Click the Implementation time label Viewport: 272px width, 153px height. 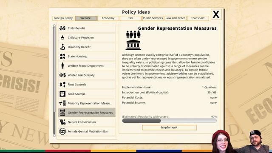[x=136, y=87]
